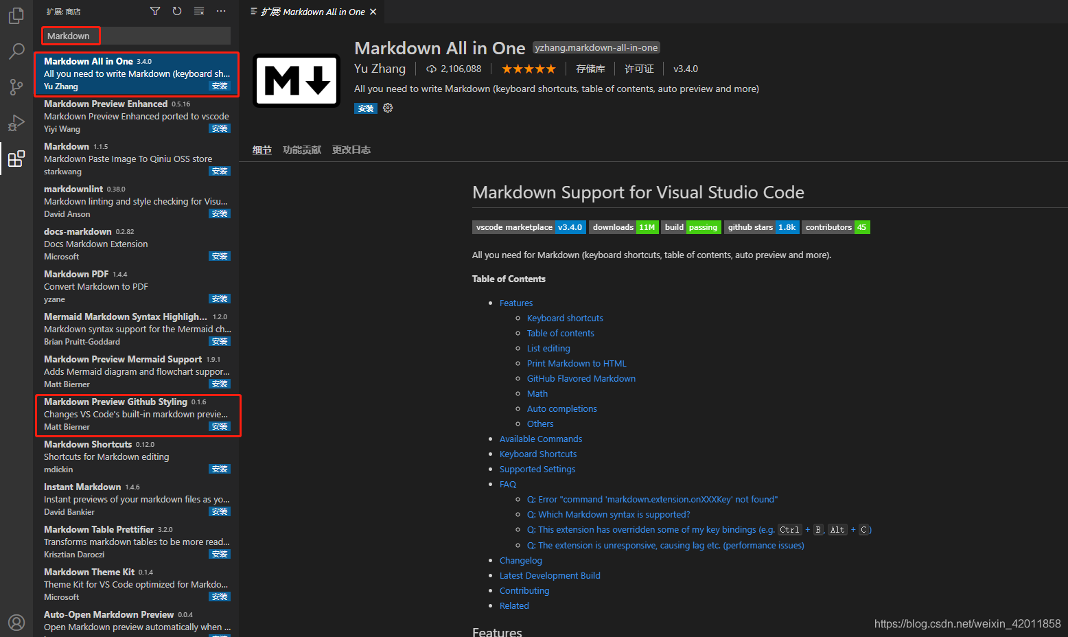Install Markdown Preview Mermaid Support
This screenshot has width=1068, height=637.
click(x=220, y=384)
